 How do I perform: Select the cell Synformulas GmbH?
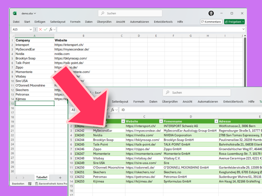click(191, 181)
